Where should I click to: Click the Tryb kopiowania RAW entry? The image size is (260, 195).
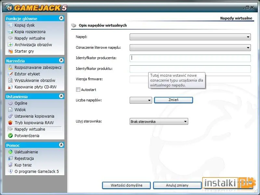coord(34,123)
